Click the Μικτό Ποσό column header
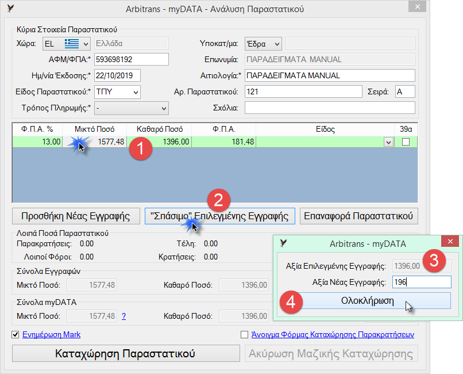Screen dimensions: 463x374 pos(94,129)
